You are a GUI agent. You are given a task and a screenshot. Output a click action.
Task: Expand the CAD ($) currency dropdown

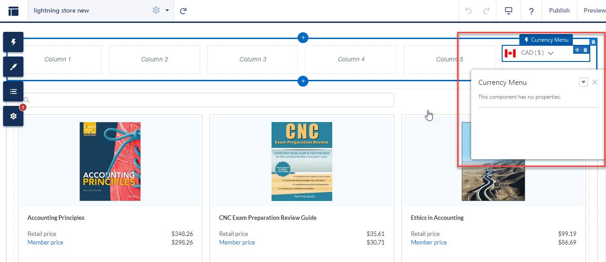coord(550,53)
